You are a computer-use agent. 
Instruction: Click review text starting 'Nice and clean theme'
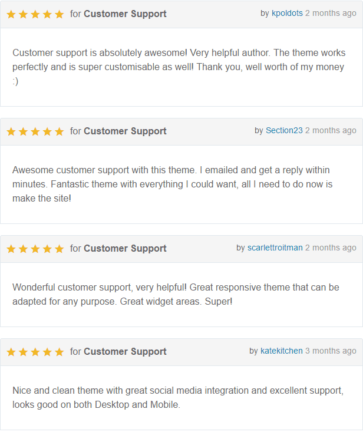pos(178,398)
